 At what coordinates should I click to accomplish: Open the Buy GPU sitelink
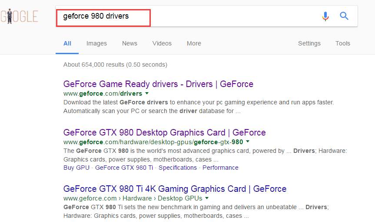click(x=76, y=168)
